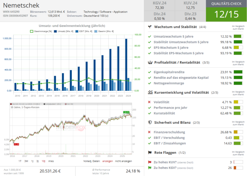
Task: Click the green checkmark beside Eigenkapitalrendite
Action: point(150,72)
